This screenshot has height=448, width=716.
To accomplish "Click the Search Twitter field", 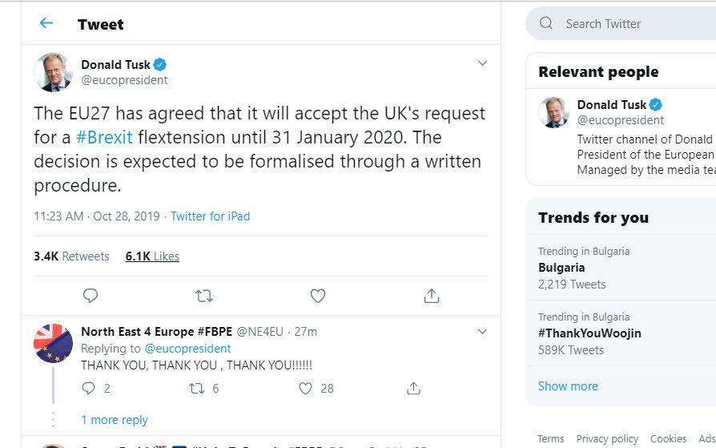I will point(625,23).
